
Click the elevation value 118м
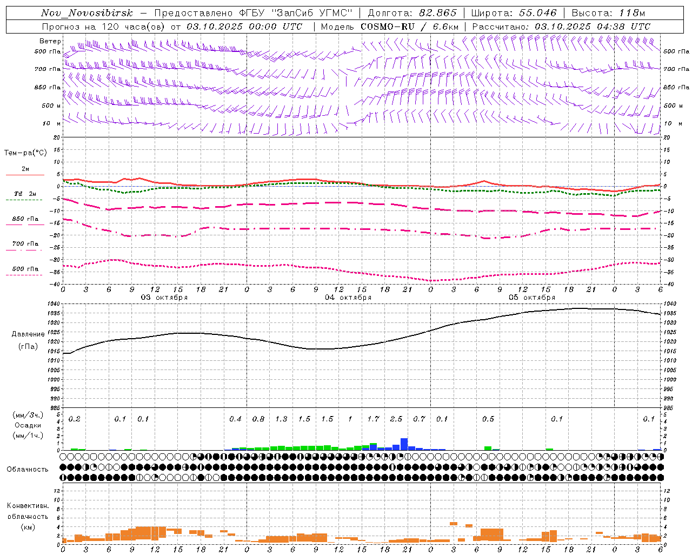632,14
